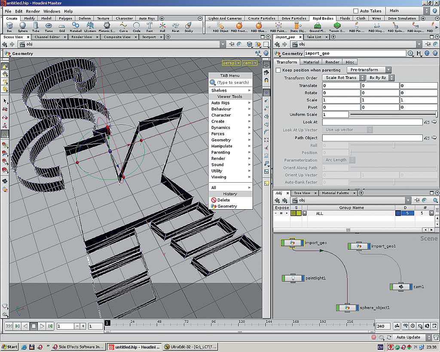Click the Windows Start button
Image resolution: width=440 pixels, height=352 pixels.
click(9, 347)
